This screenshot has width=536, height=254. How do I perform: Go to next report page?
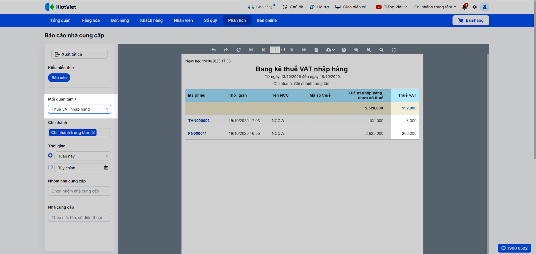[292, 50]
